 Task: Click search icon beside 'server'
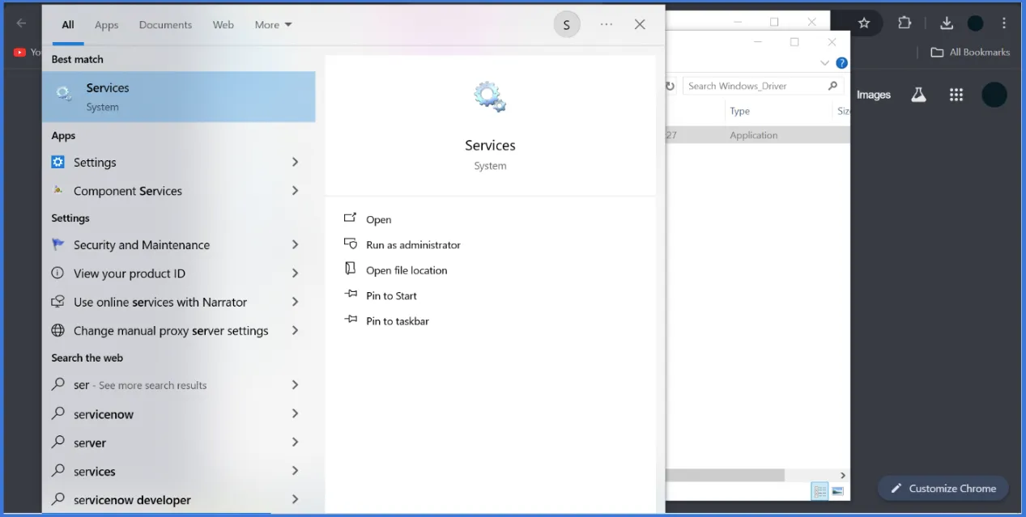pos(57,443)
